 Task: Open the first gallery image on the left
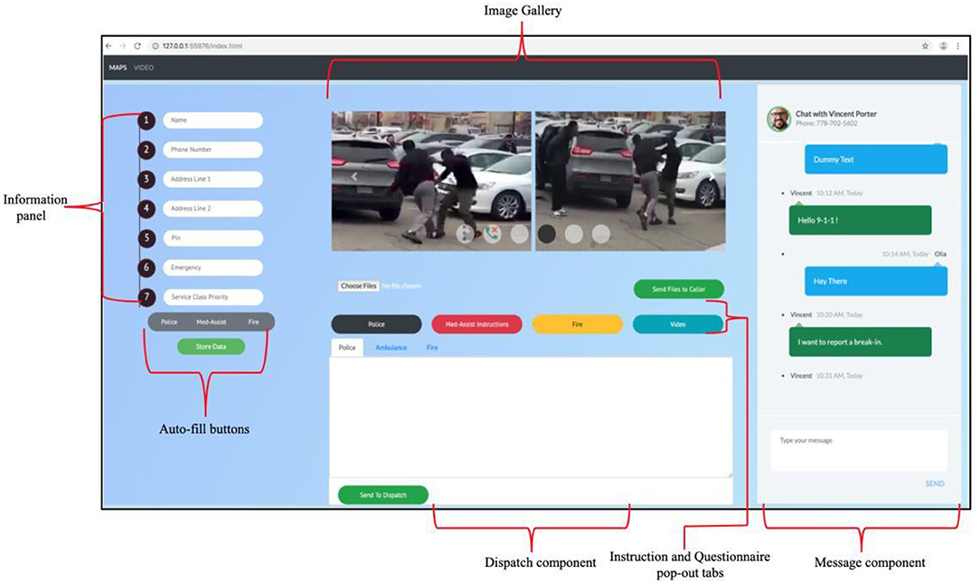tap(431, 182)
